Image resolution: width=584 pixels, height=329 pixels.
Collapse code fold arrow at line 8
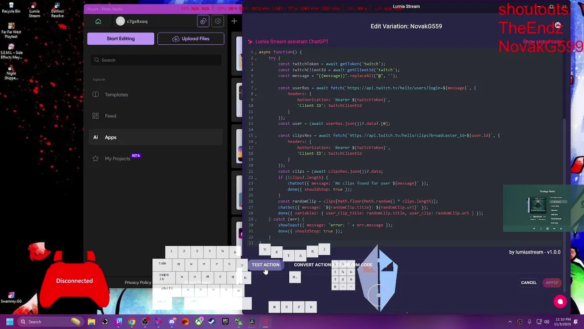pos(255,94)
